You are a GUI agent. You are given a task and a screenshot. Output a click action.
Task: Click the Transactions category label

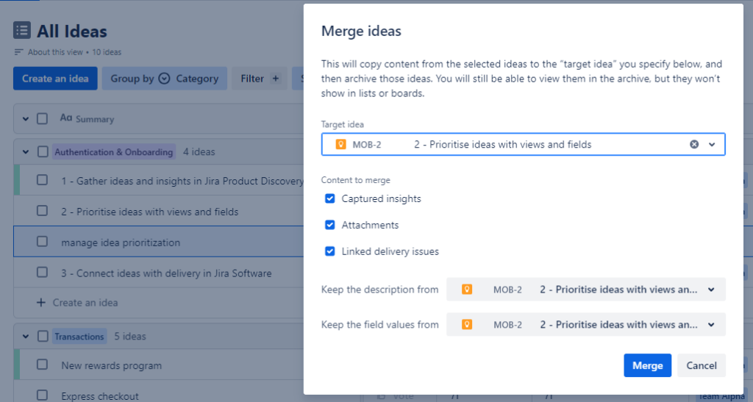click(79, 337)
